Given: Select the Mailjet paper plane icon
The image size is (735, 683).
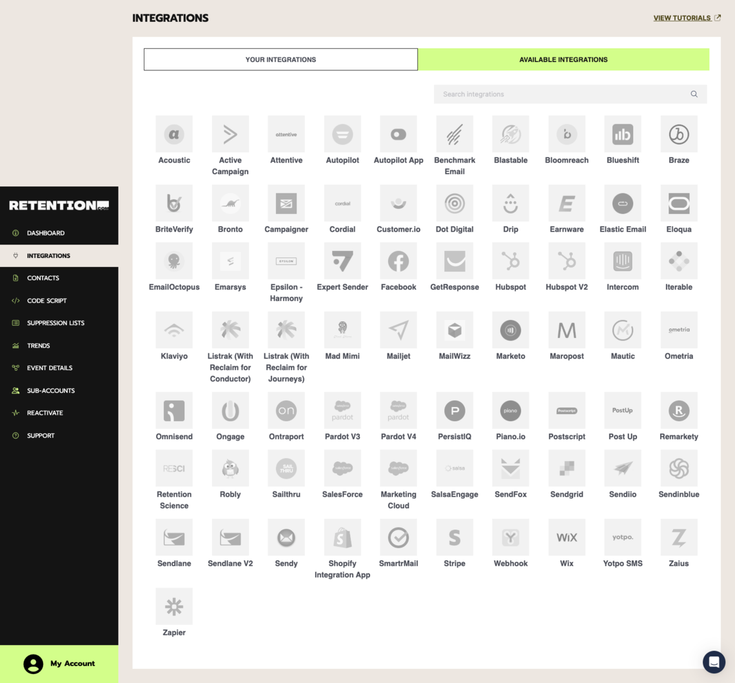Looking at the screenshot, I should tap(398, 330).
